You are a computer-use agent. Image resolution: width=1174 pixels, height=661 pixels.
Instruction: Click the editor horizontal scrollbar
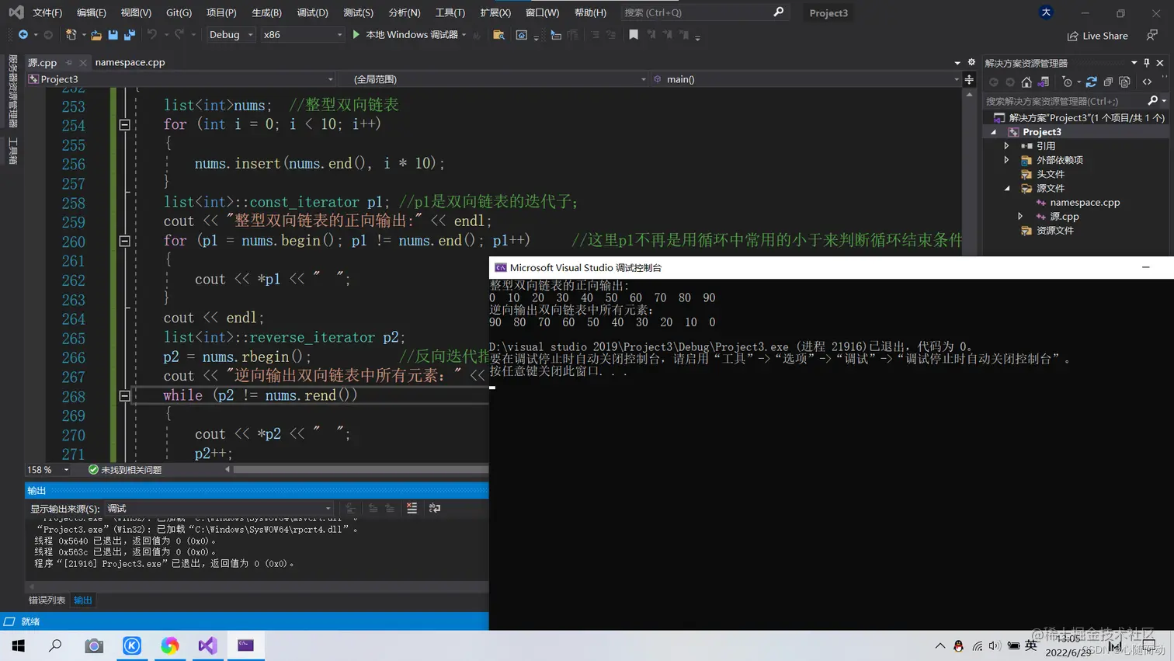pos(360,469)
